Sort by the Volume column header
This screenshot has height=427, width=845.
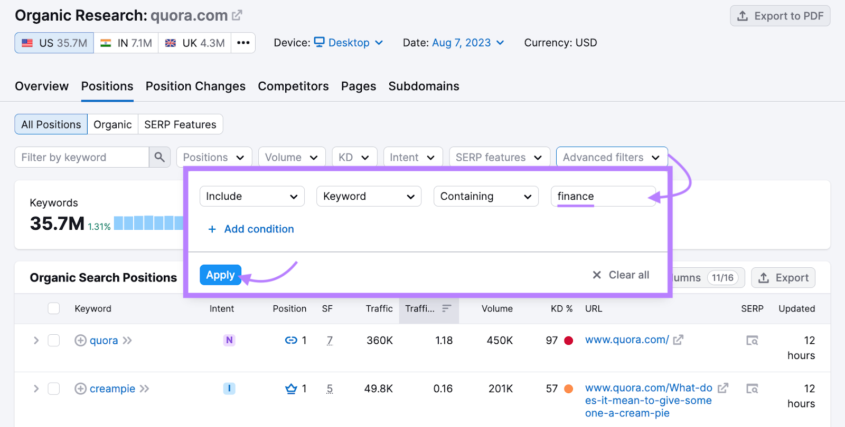(497, 308)
